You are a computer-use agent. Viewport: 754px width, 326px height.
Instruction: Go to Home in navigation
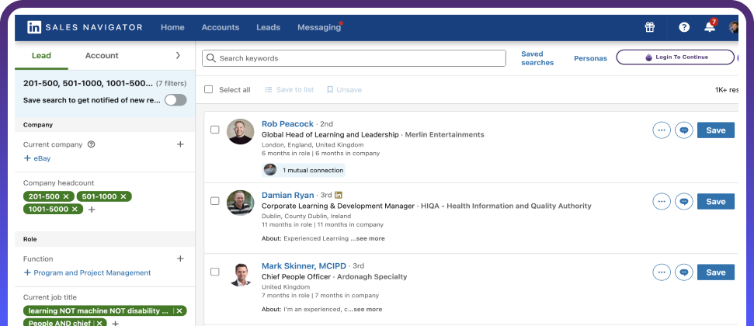click(x=172, y=27)
